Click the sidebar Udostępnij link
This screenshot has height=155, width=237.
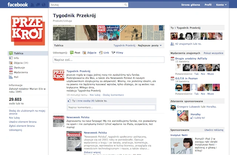pos(16,130)
